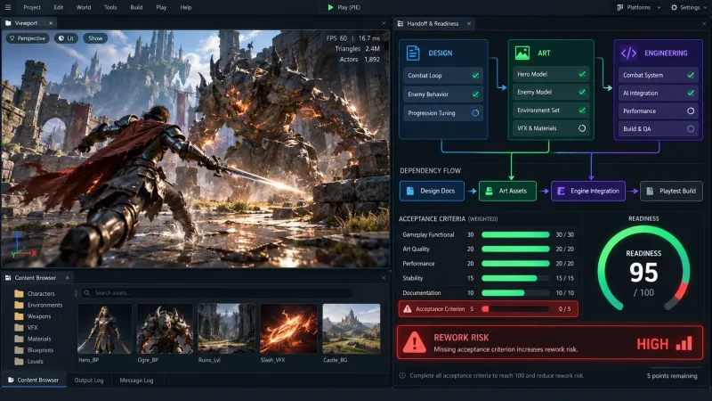Open the Perspective view mode dropdown
The width and height of the screenshot is (712, 401).
tap(28, 38)
